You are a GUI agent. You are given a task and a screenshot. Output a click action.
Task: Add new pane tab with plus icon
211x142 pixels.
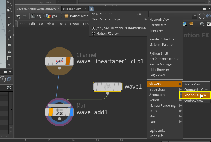click(x=92, y=9)
